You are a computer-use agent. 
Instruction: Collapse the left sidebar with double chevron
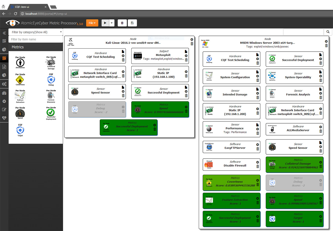(x=4, y=33)
